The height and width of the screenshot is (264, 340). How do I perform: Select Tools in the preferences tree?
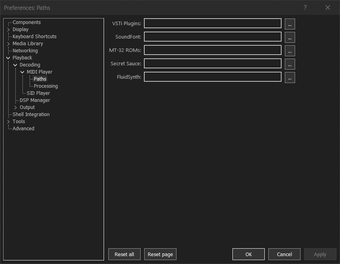19,122
